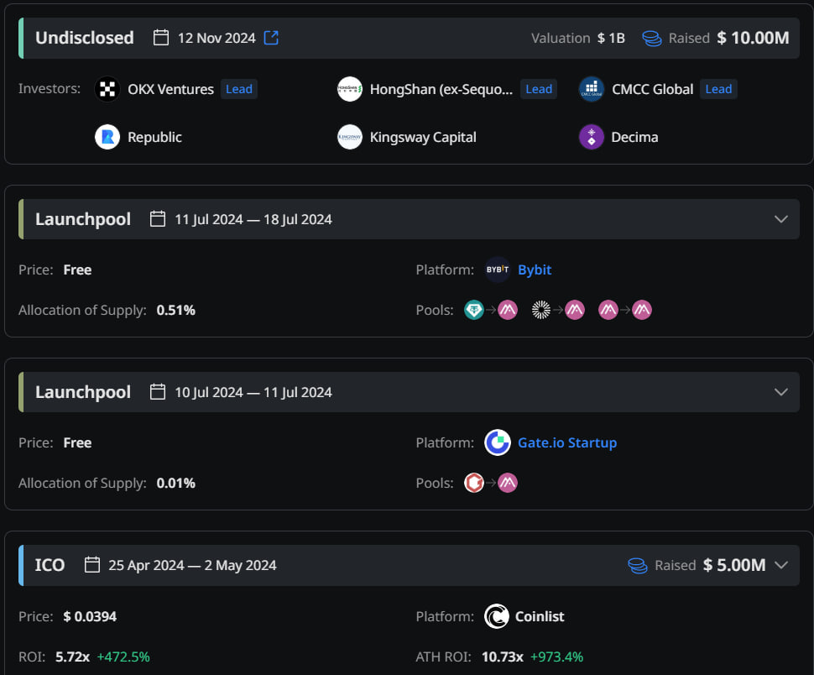The width and height of the screenshot is (814, 675).
Task: Click the OKX Ventures logo icon
Action: tap(107, 89)
